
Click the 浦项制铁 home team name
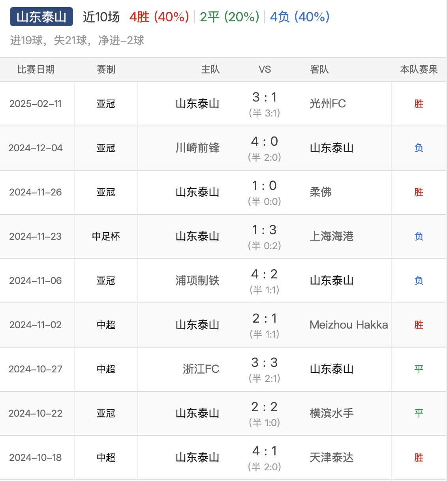pyautogui.click(x=197, y=281)
